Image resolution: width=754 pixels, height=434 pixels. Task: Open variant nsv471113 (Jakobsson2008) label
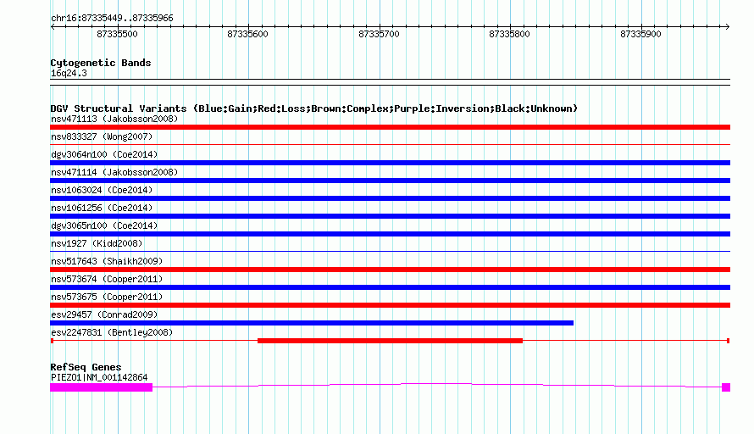tap(114, 119)
